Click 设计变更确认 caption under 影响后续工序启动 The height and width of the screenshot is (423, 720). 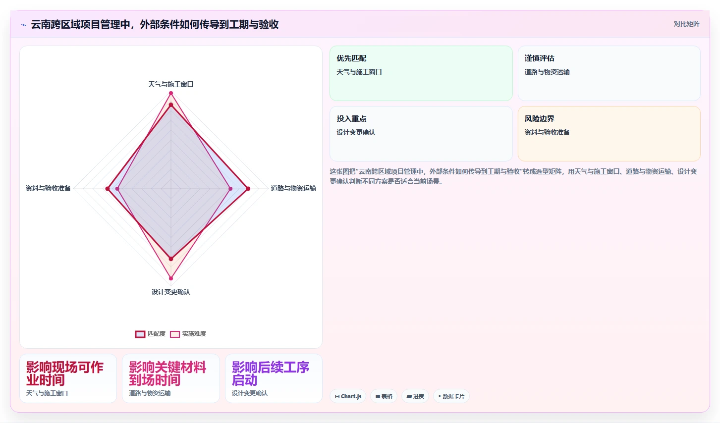click(250, 393)
